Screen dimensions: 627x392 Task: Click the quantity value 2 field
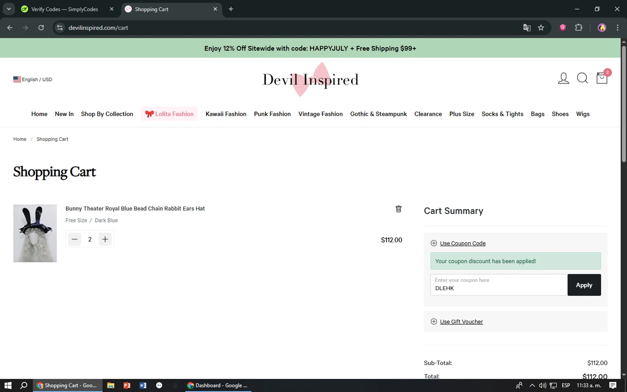click(89, 239)
